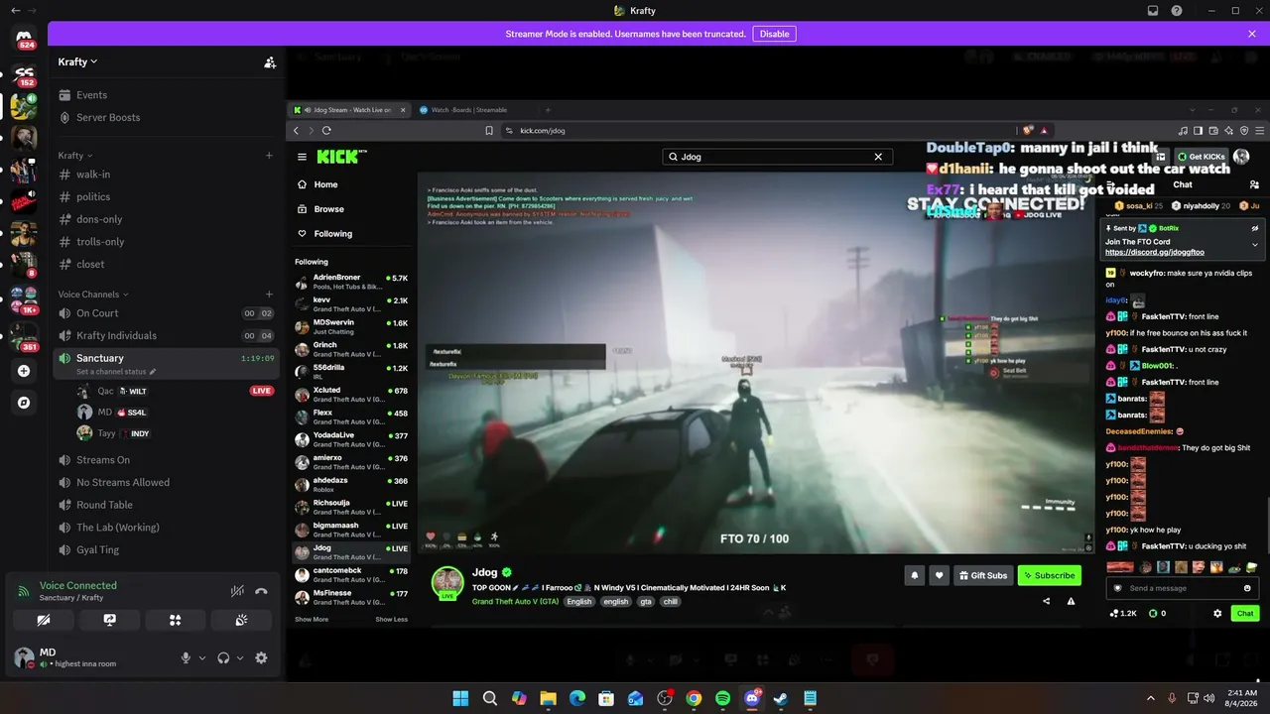Collapse the Voice Channels category

point(92,295)
